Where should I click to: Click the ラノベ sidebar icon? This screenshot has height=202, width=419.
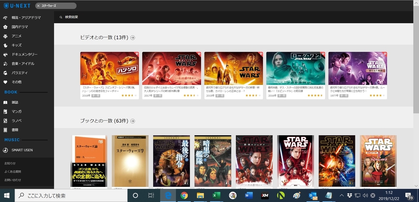5,121
